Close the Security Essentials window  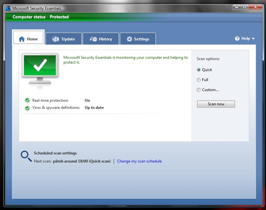[x=255, y=7]
